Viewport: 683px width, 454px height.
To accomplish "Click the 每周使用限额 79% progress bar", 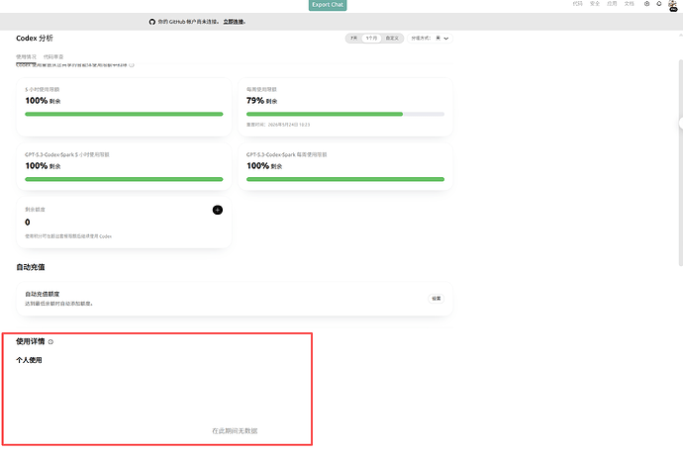I will point(345,114).
